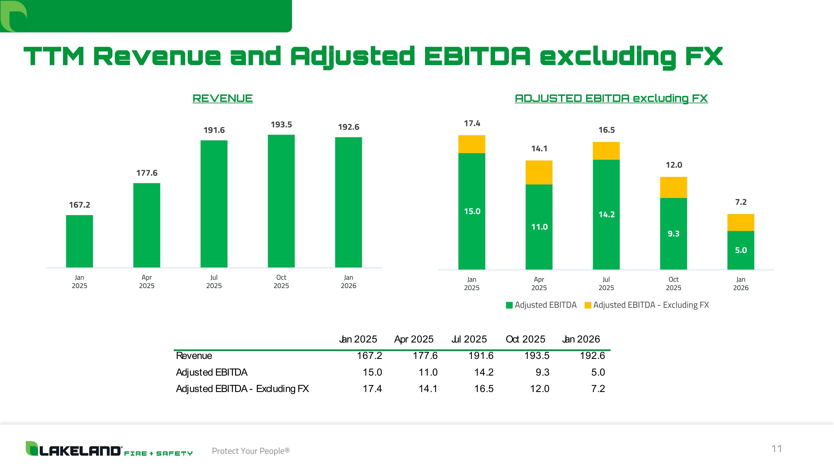Viewport: 834px width, 469px height.
Task: Select the Oct 2025 revenue bar
Action: 281,201
